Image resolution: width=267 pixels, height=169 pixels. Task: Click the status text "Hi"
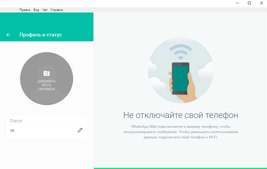coord(12,130)
